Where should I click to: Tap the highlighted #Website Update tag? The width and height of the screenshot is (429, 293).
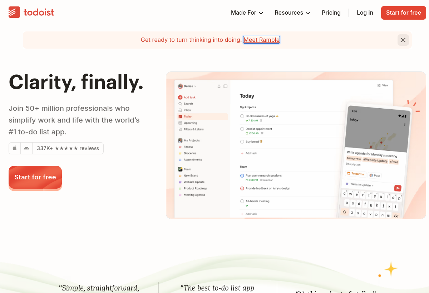point(375,160)
